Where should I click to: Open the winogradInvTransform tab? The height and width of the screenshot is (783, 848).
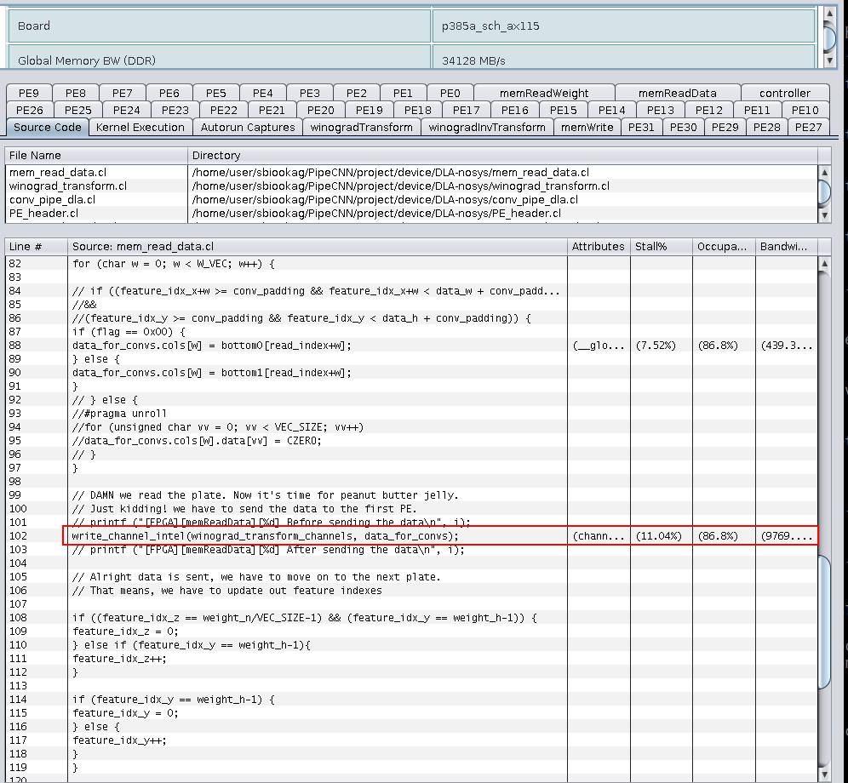[x=486, y=127]
